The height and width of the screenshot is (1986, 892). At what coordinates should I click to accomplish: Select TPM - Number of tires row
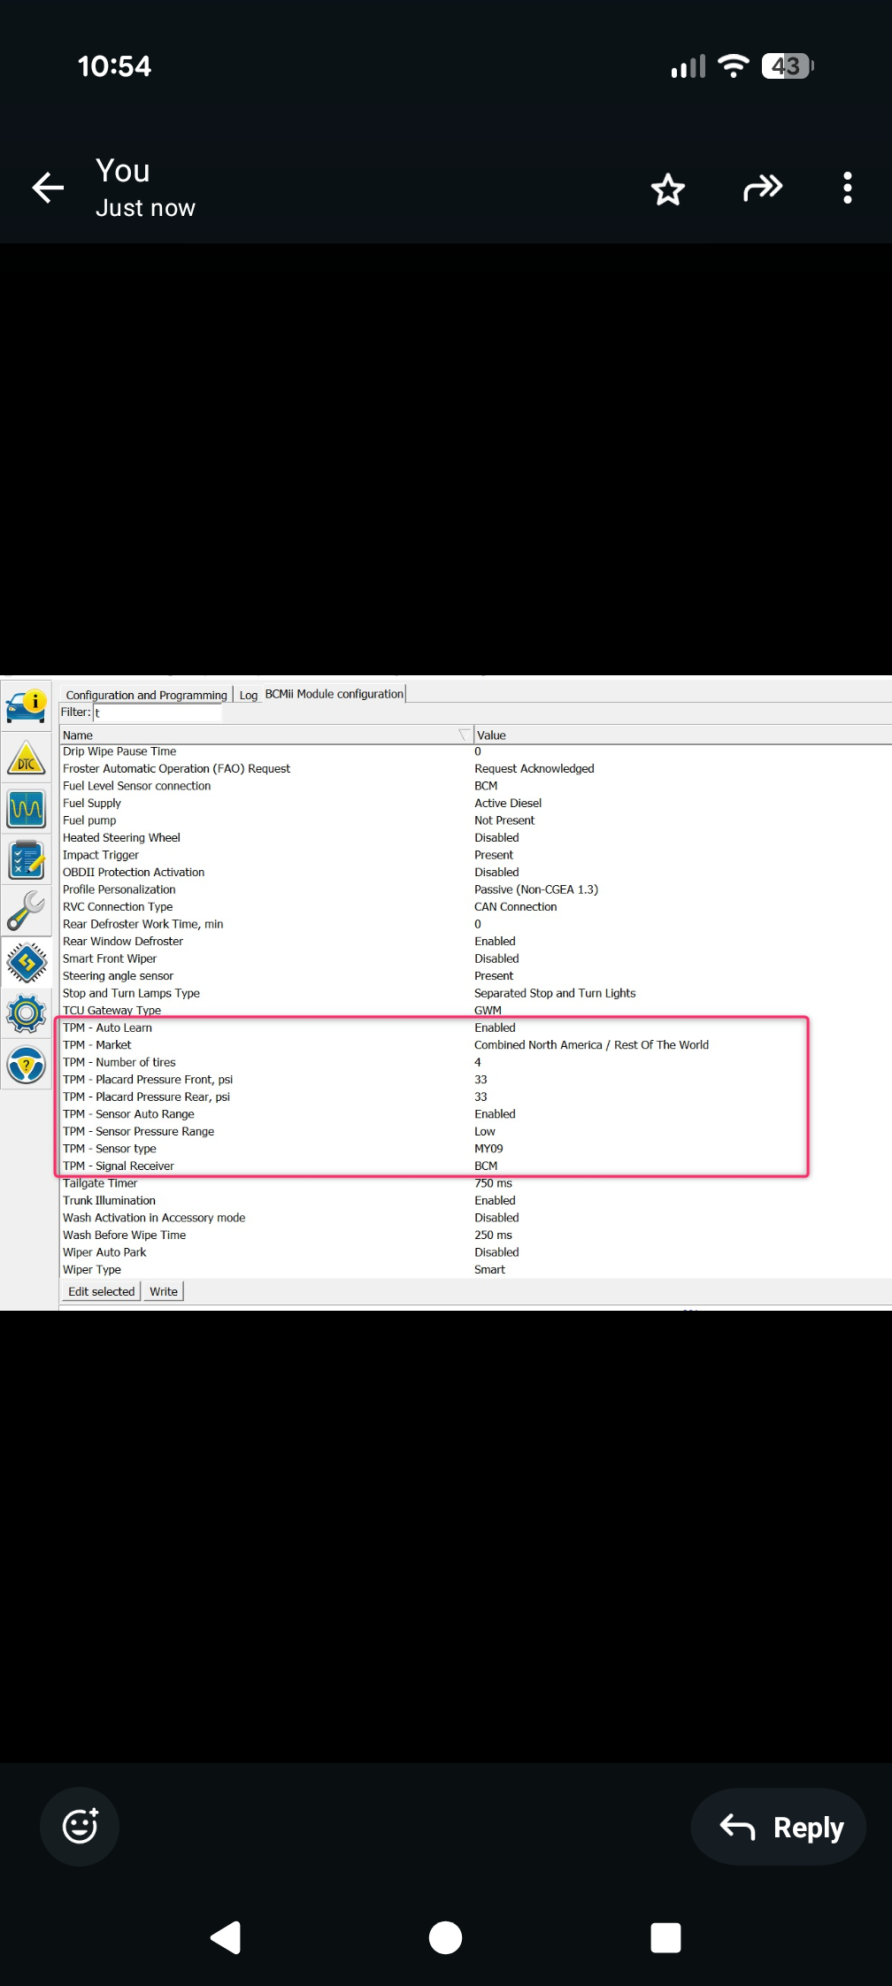point(475,1062)
